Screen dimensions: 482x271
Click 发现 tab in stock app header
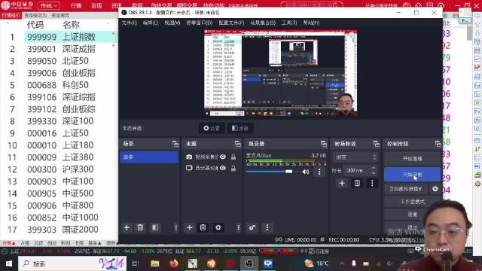[x=96, y=6]
